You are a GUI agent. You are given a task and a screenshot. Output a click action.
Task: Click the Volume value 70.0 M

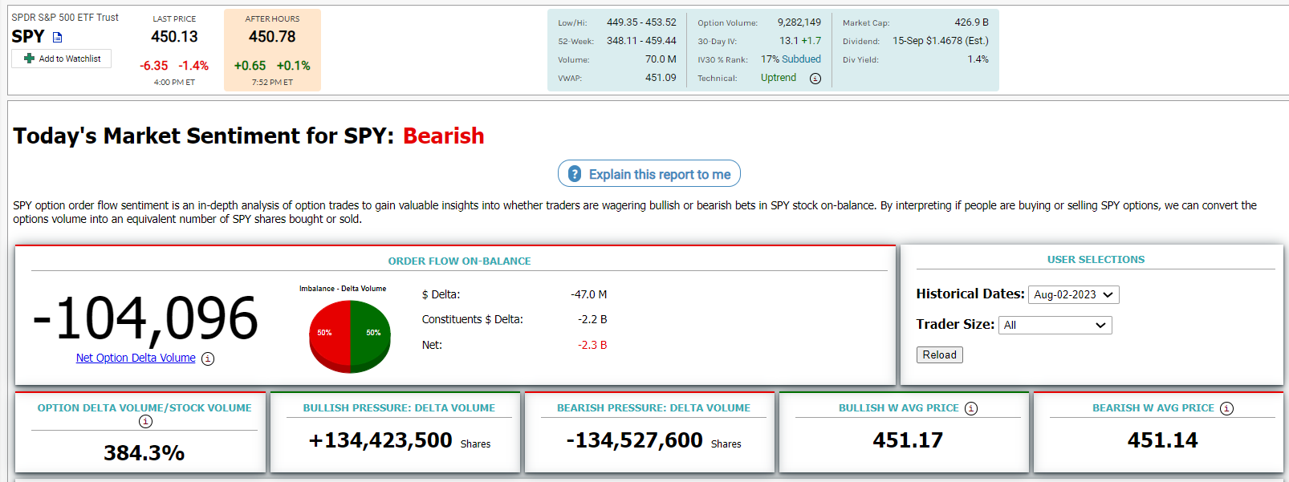tap(661, 59)
